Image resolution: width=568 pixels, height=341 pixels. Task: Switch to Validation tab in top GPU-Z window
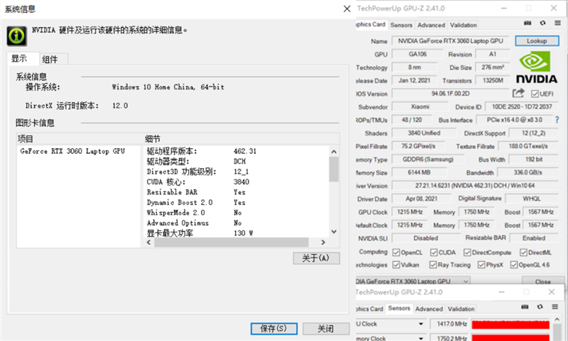point(464,25)
